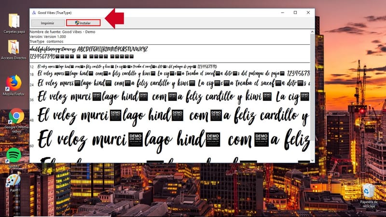Image resolution: width=386 pixels, height=217 pixels.
Task: Maximize the Good Vibes font window
Action: [295, 13]
